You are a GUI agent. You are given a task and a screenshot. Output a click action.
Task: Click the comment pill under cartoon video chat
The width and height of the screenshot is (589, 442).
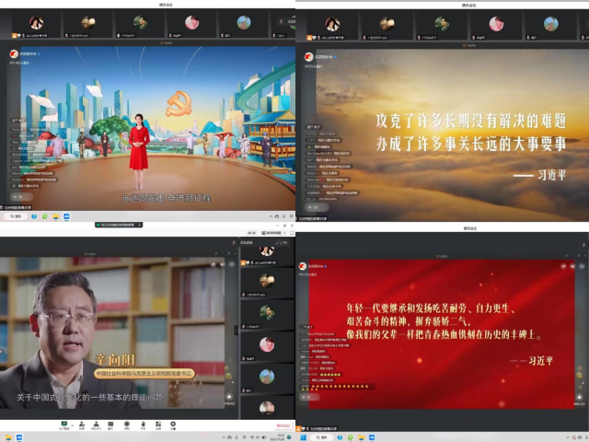[x=23, y=196]
